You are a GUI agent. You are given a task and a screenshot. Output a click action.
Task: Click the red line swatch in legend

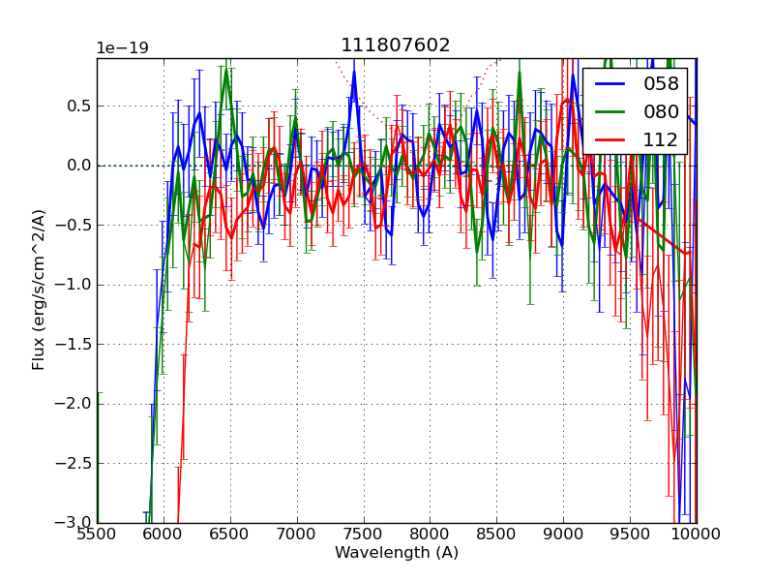pos(611,140)
